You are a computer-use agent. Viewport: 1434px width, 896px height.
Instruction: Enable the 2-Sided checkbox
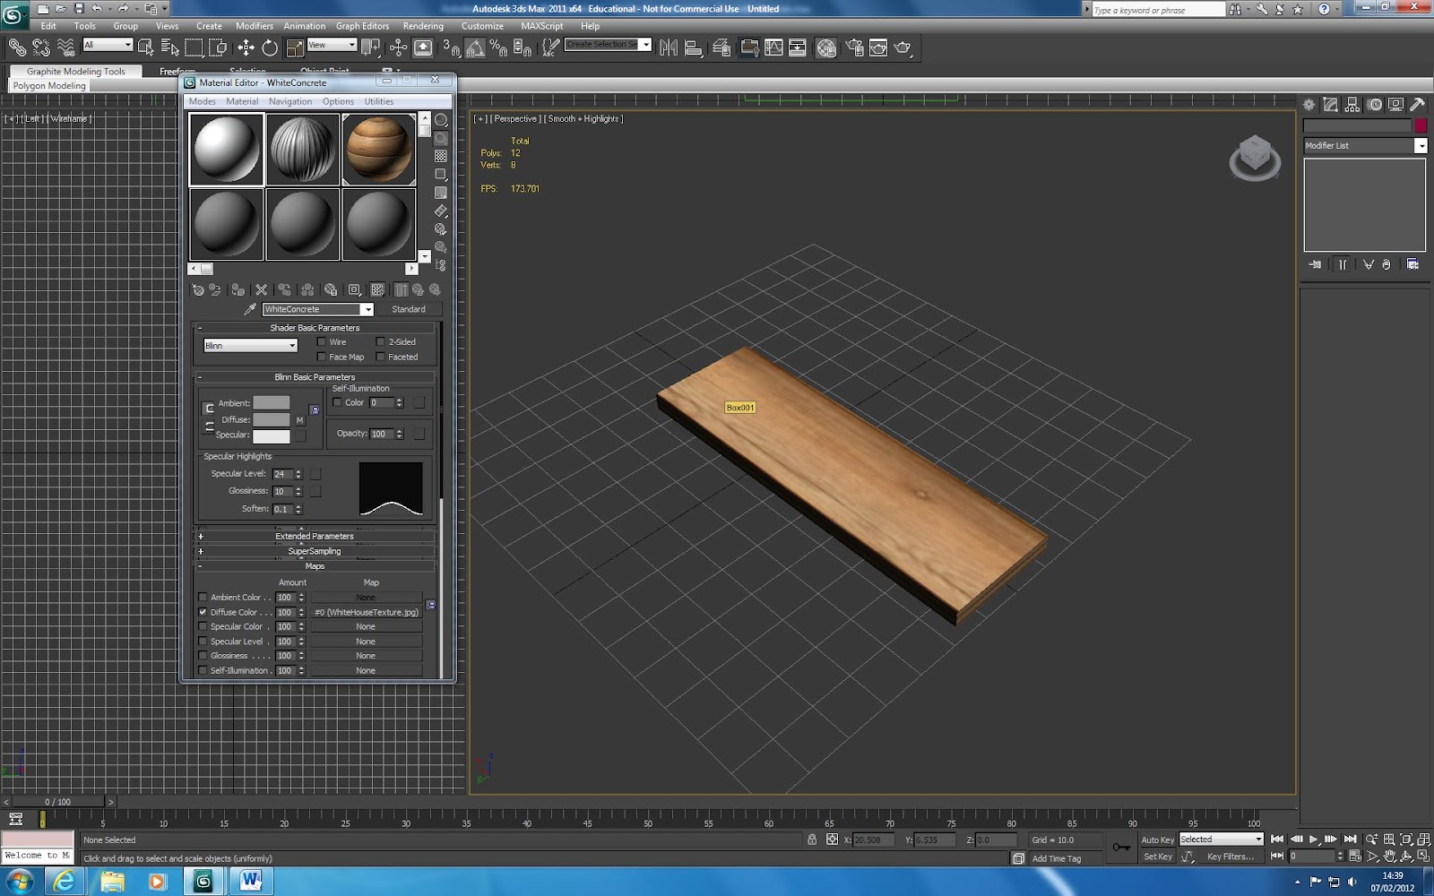tap(381, 341)
